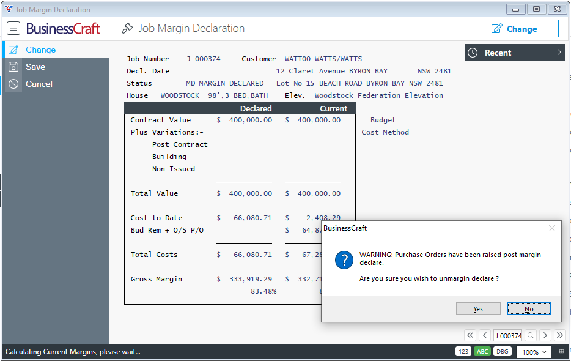This screenshot has height=361, width=571.
Task: Minimize the Job Margin Declaration window
Action: [x=515, y=9]
